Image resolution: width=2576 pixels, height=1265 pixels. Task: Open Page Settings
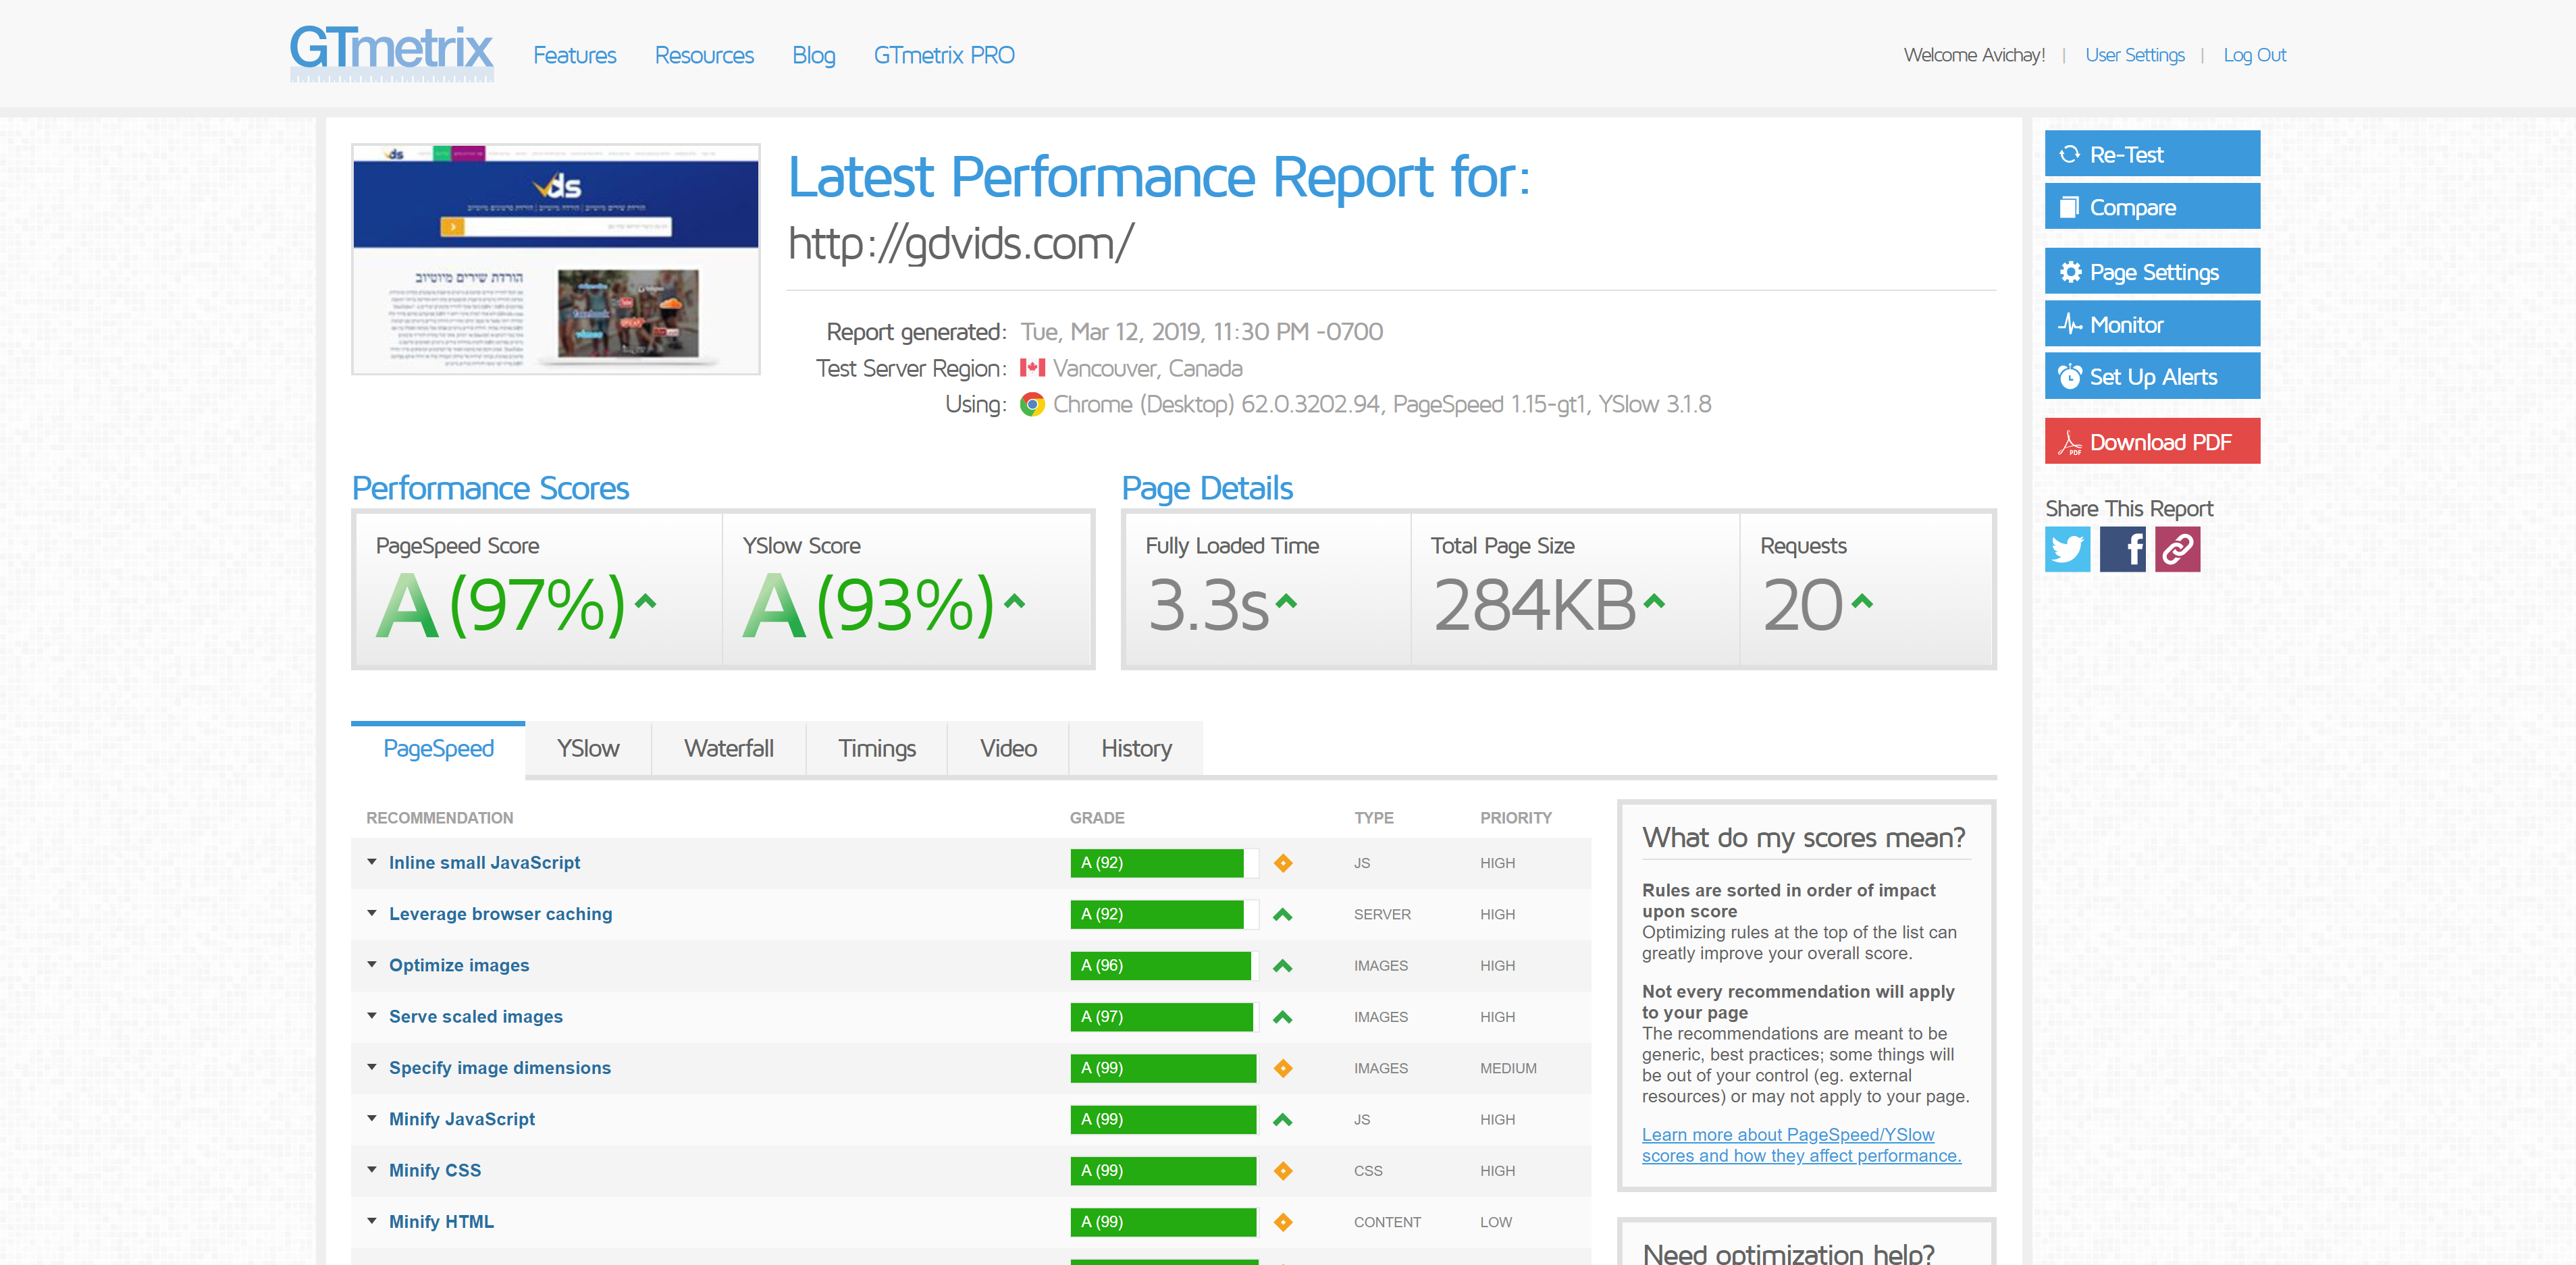tap(2152, 272)
